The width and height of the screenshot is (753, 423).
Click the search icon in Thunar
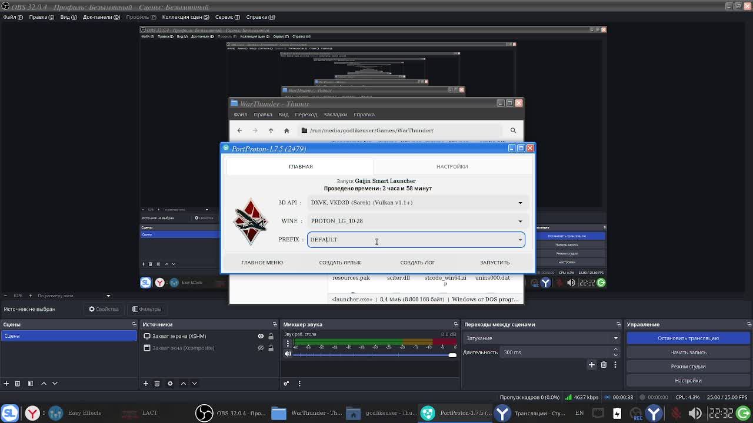pyautogui.click(x=513, y=130)
